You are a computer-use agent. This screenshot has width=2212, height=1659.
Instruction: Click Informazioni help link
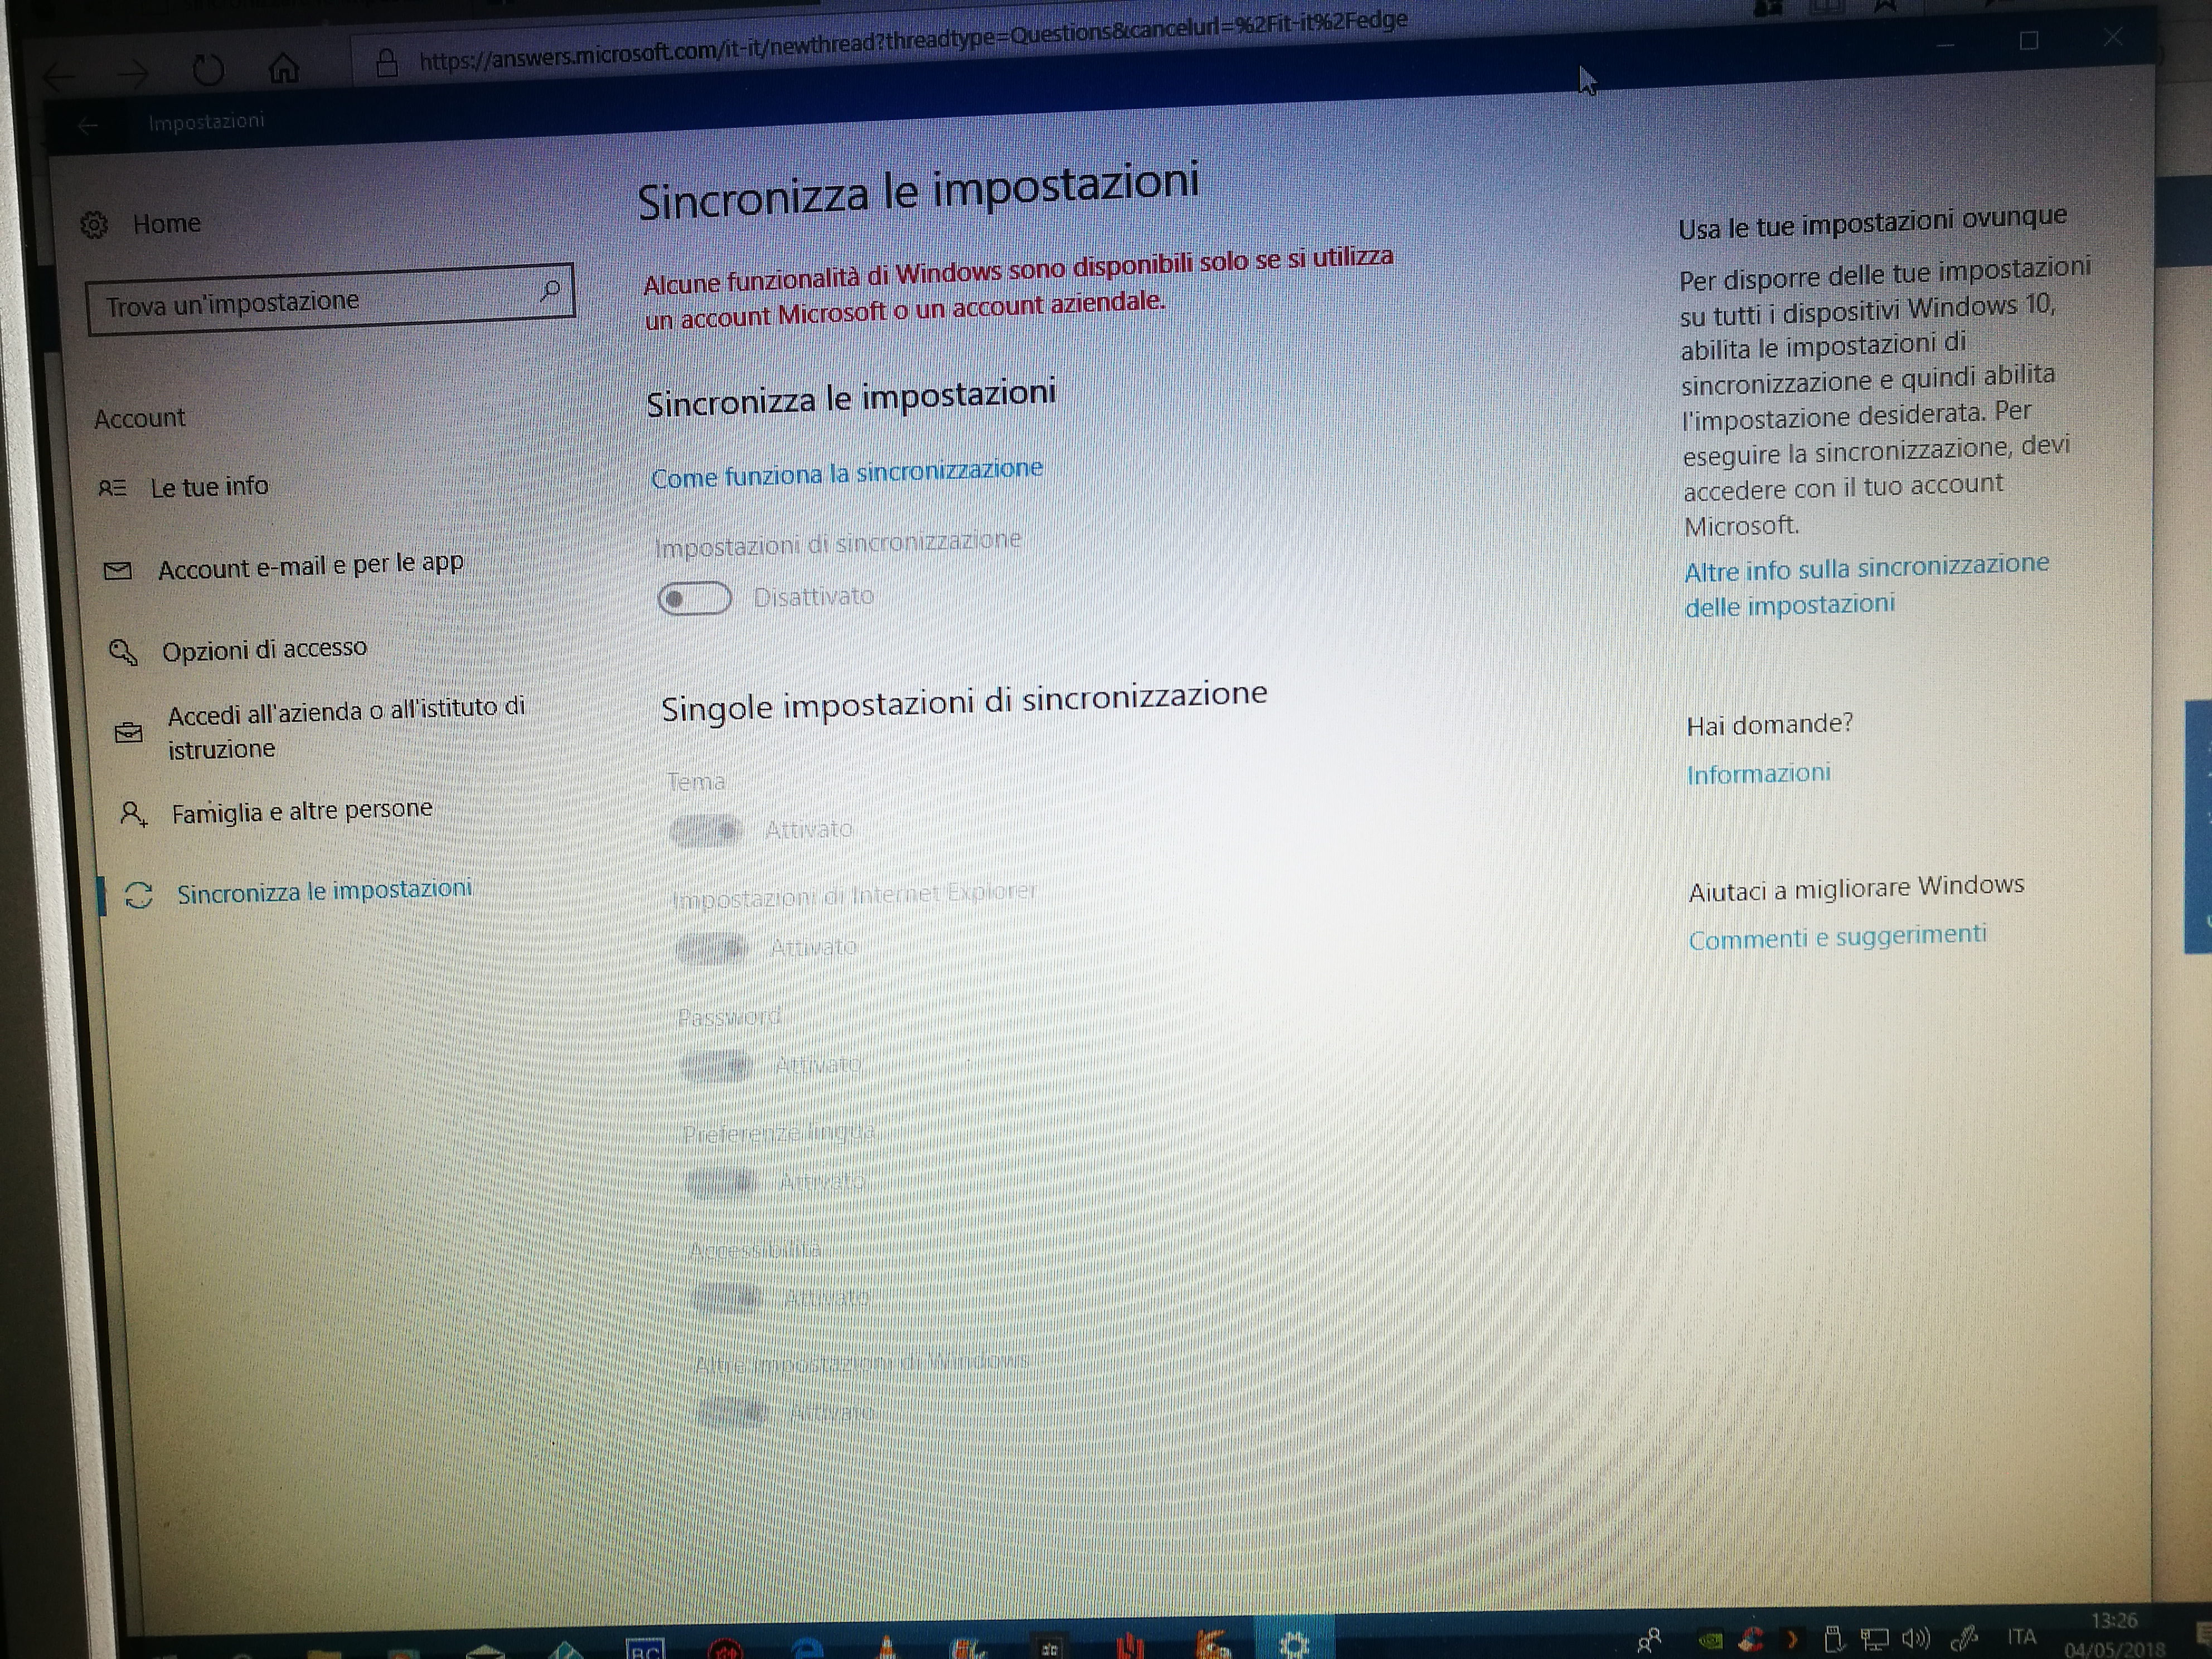(x=1758, y=774)
